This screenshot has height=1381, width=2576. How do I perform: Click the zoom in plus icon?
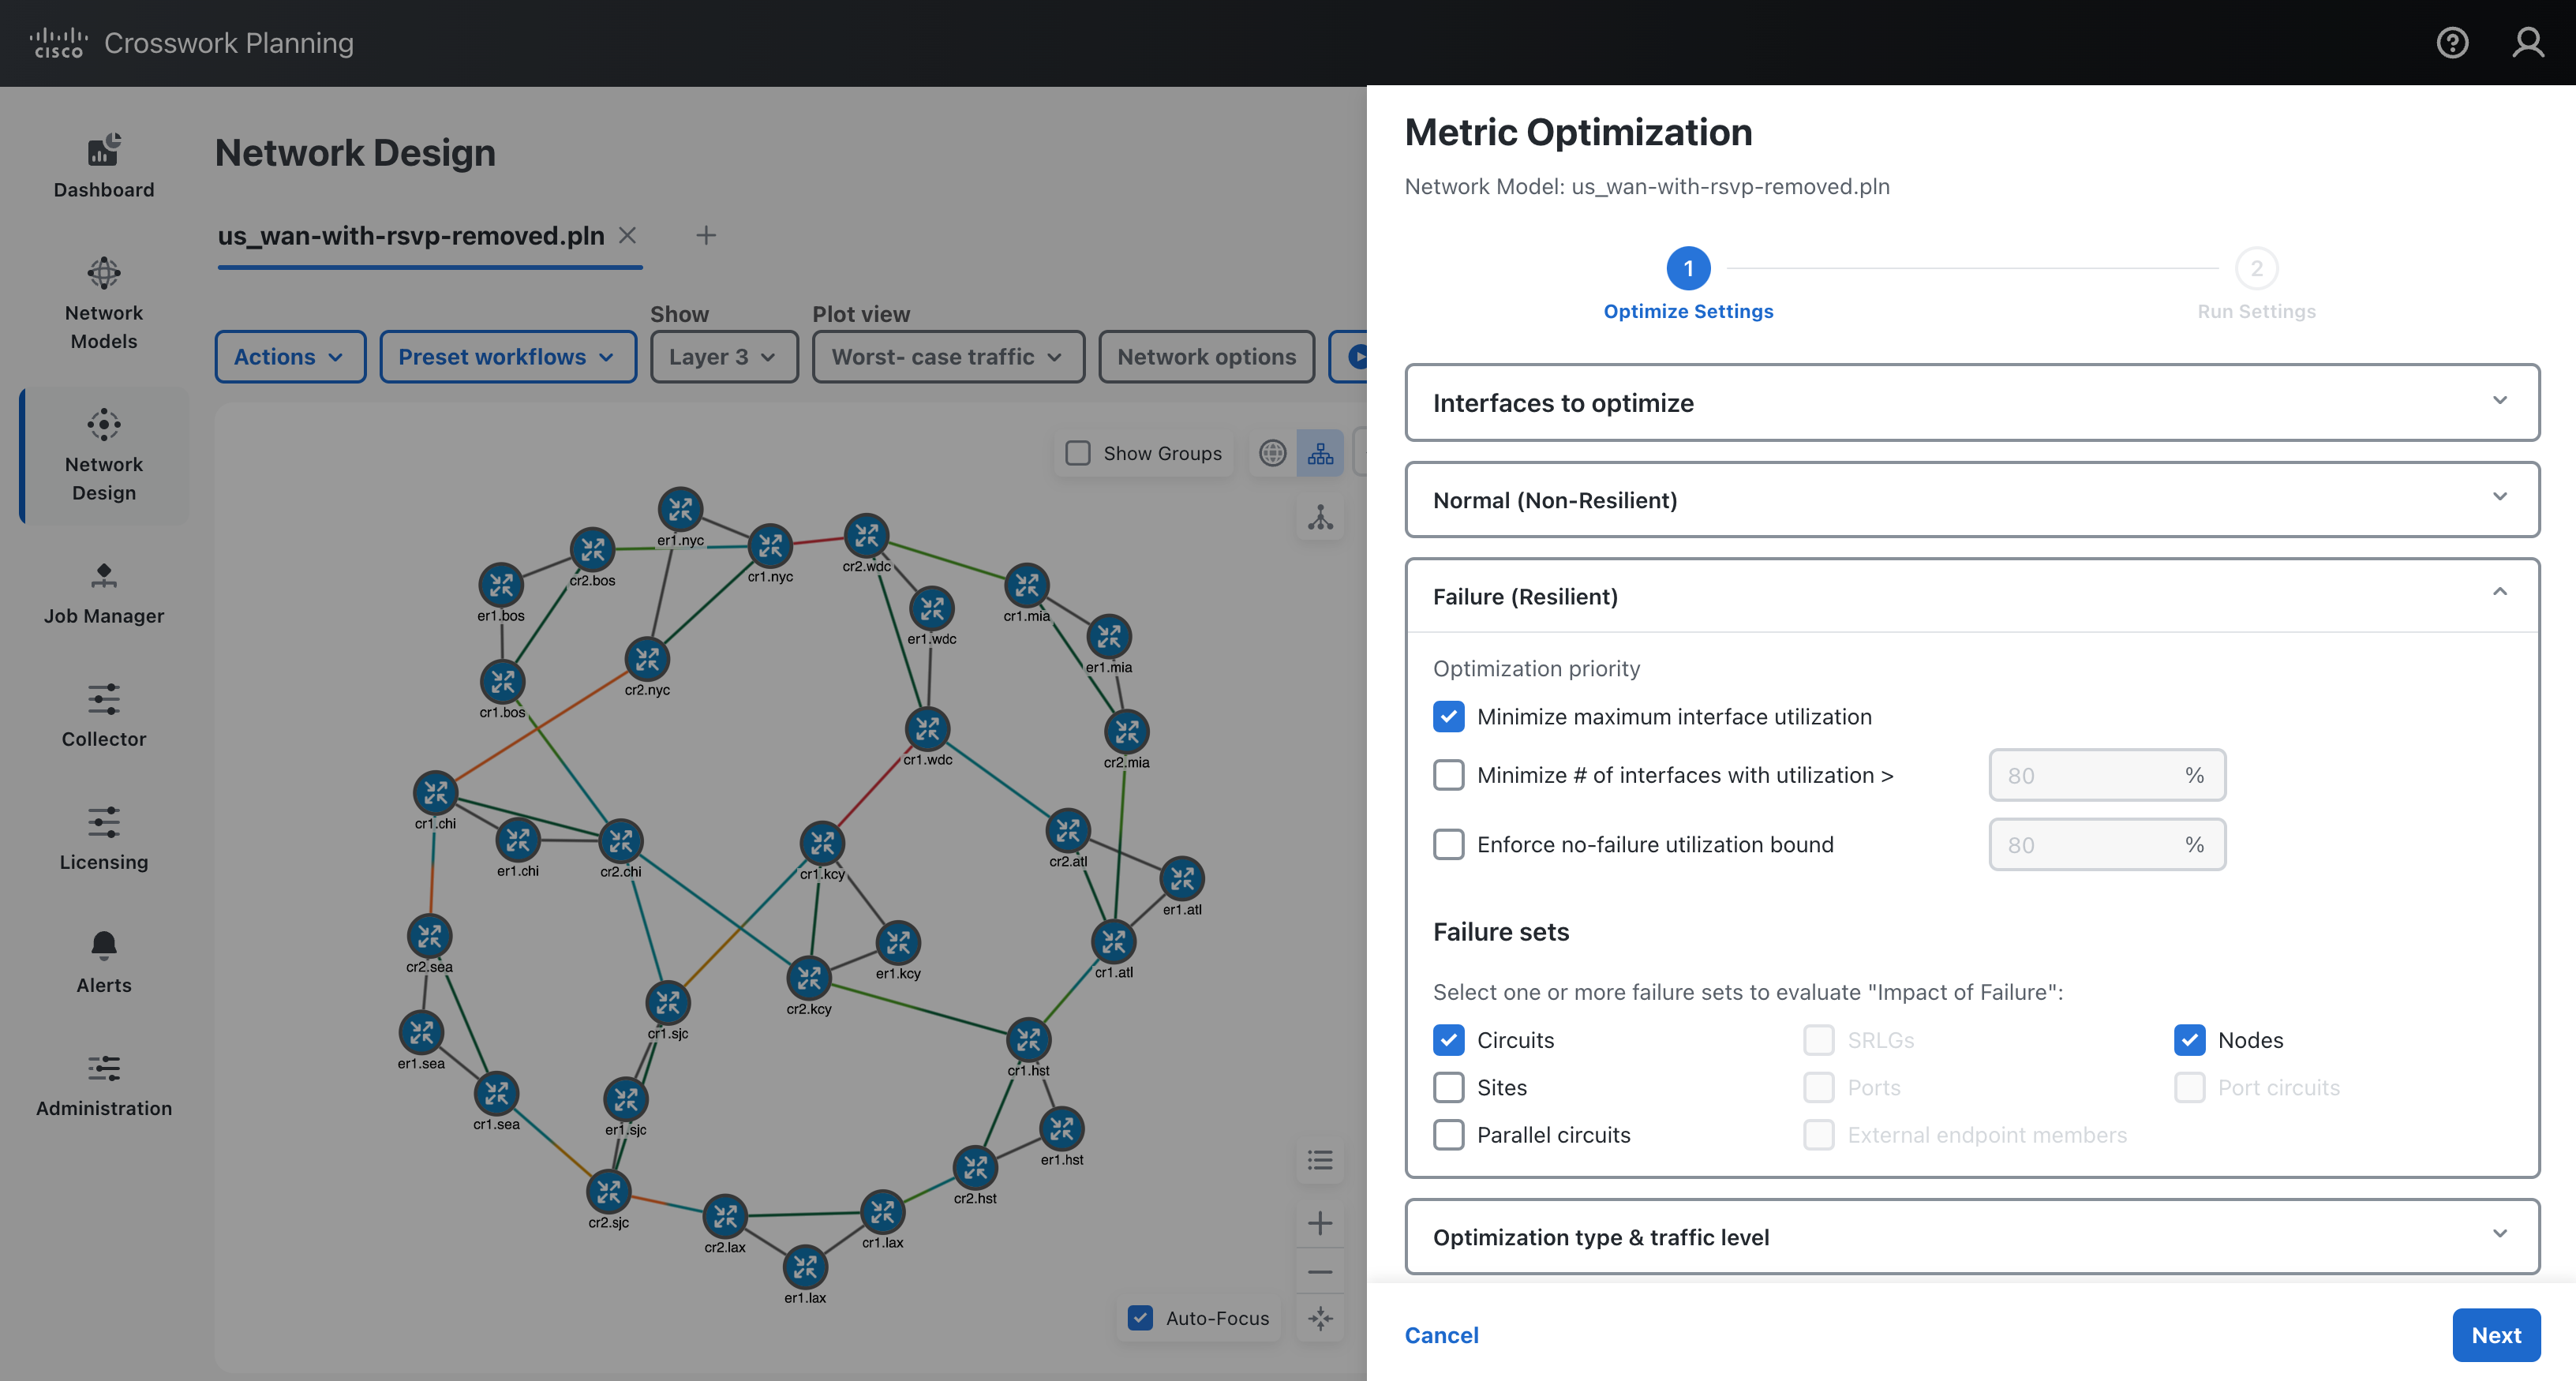(1320, 1222)
